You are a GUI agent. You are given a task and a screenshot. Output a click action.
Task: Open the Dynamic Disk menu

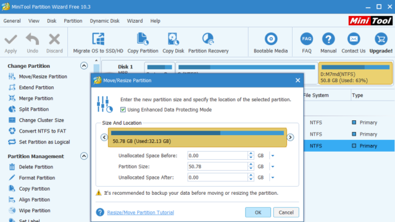point(104,21)
